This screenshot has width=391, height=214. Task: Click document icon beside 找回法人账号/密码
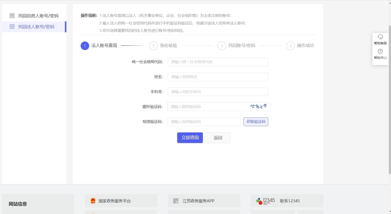(12, 26)
